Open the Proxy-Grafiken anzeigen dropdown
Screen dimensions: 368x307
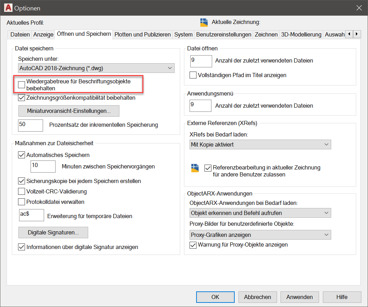coord(260,235)
